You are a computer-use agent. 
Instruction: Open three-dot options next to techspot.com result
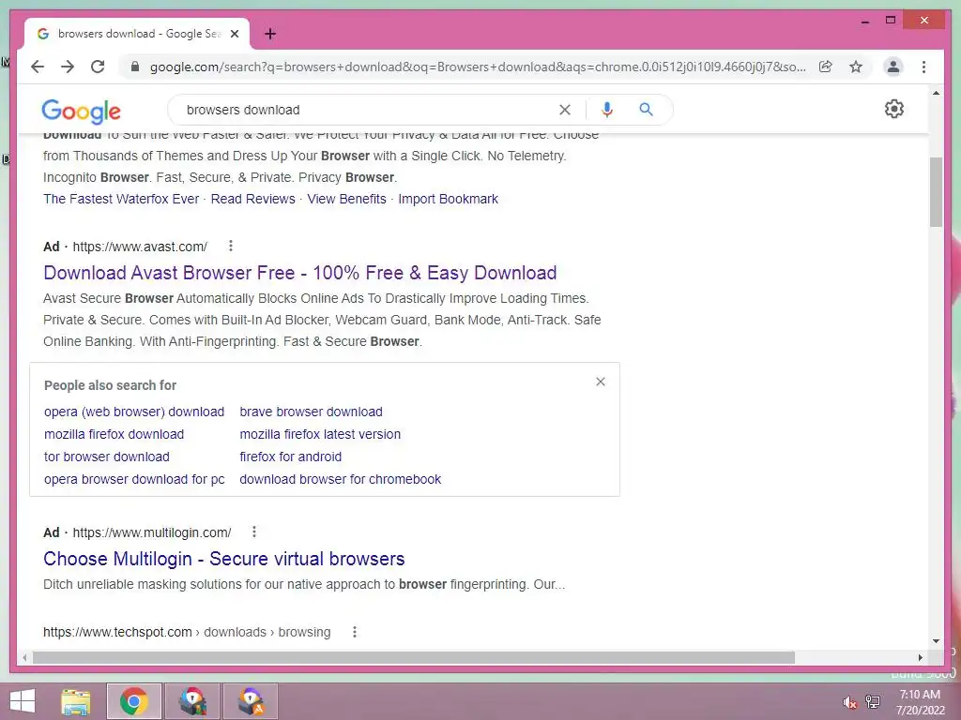354,632
